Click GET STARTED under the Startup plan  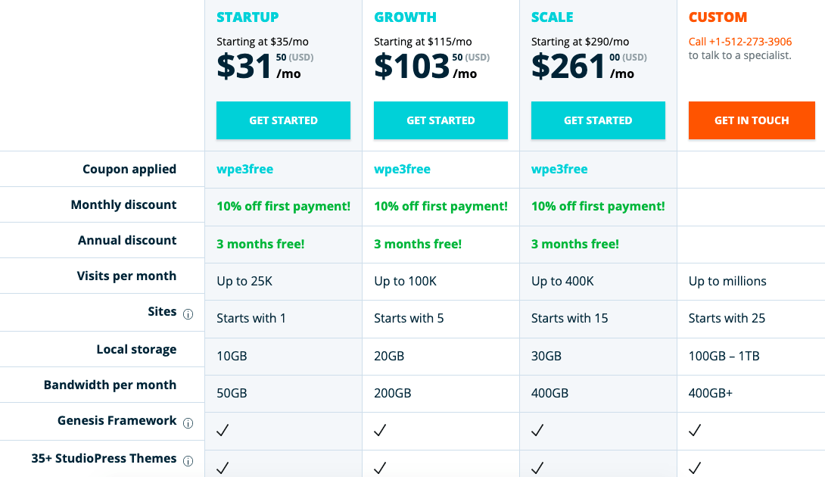click(x=283, y=120)
